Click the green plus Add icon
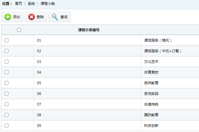 [8, 17]
